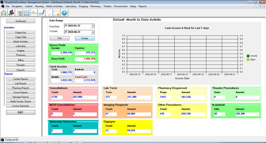
Task: Open the Reports menu in menu bar
Action: (142, 6)
